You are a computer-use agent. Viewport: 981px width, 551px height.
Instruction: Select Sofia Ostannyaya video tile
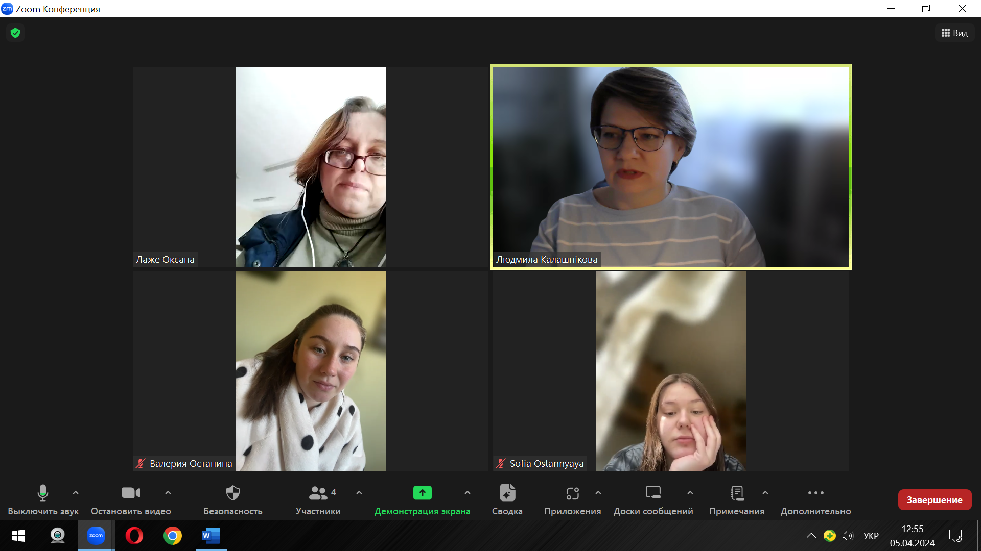671,371
